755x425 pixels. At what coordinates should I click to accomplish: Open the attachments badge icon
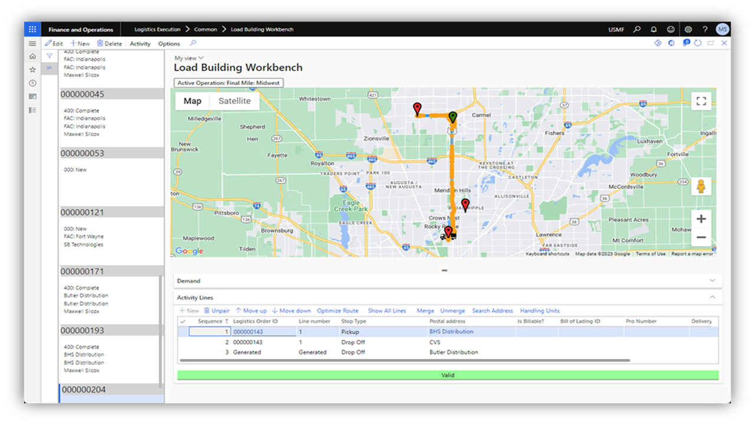click(686, 43)
